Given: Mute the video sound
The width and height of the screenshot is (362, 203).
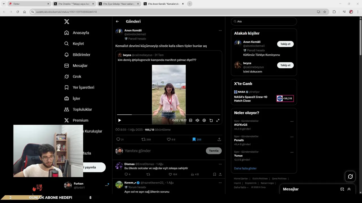Looking at the screenshot, I should pos(197,120).
